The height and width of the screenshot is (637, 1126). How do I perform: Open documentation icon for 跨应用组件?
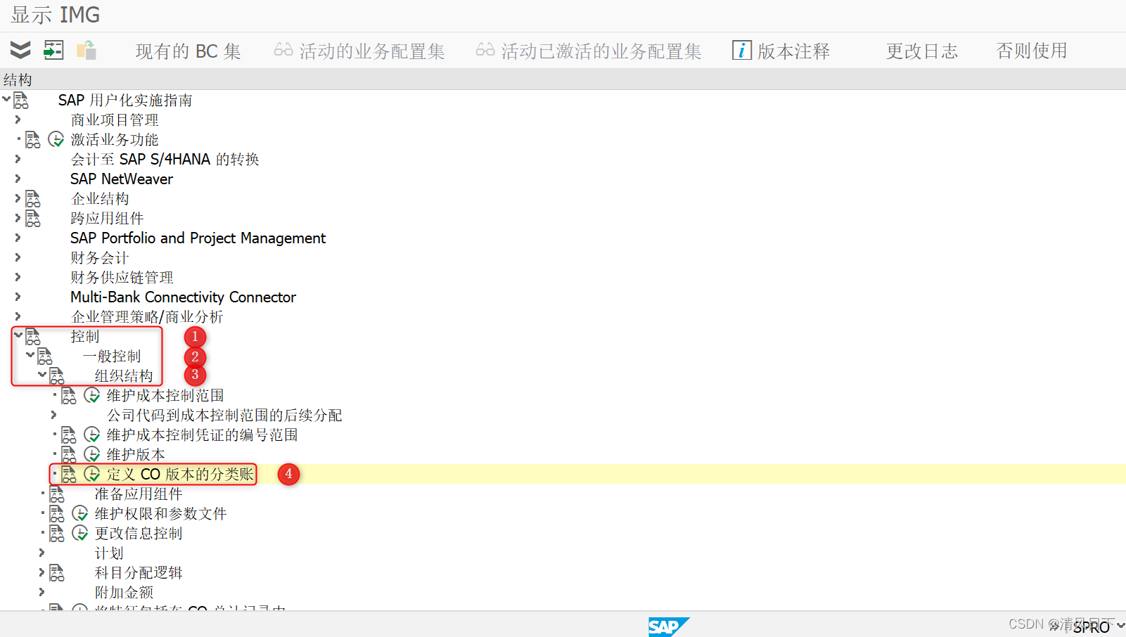(x=33, y=219)
